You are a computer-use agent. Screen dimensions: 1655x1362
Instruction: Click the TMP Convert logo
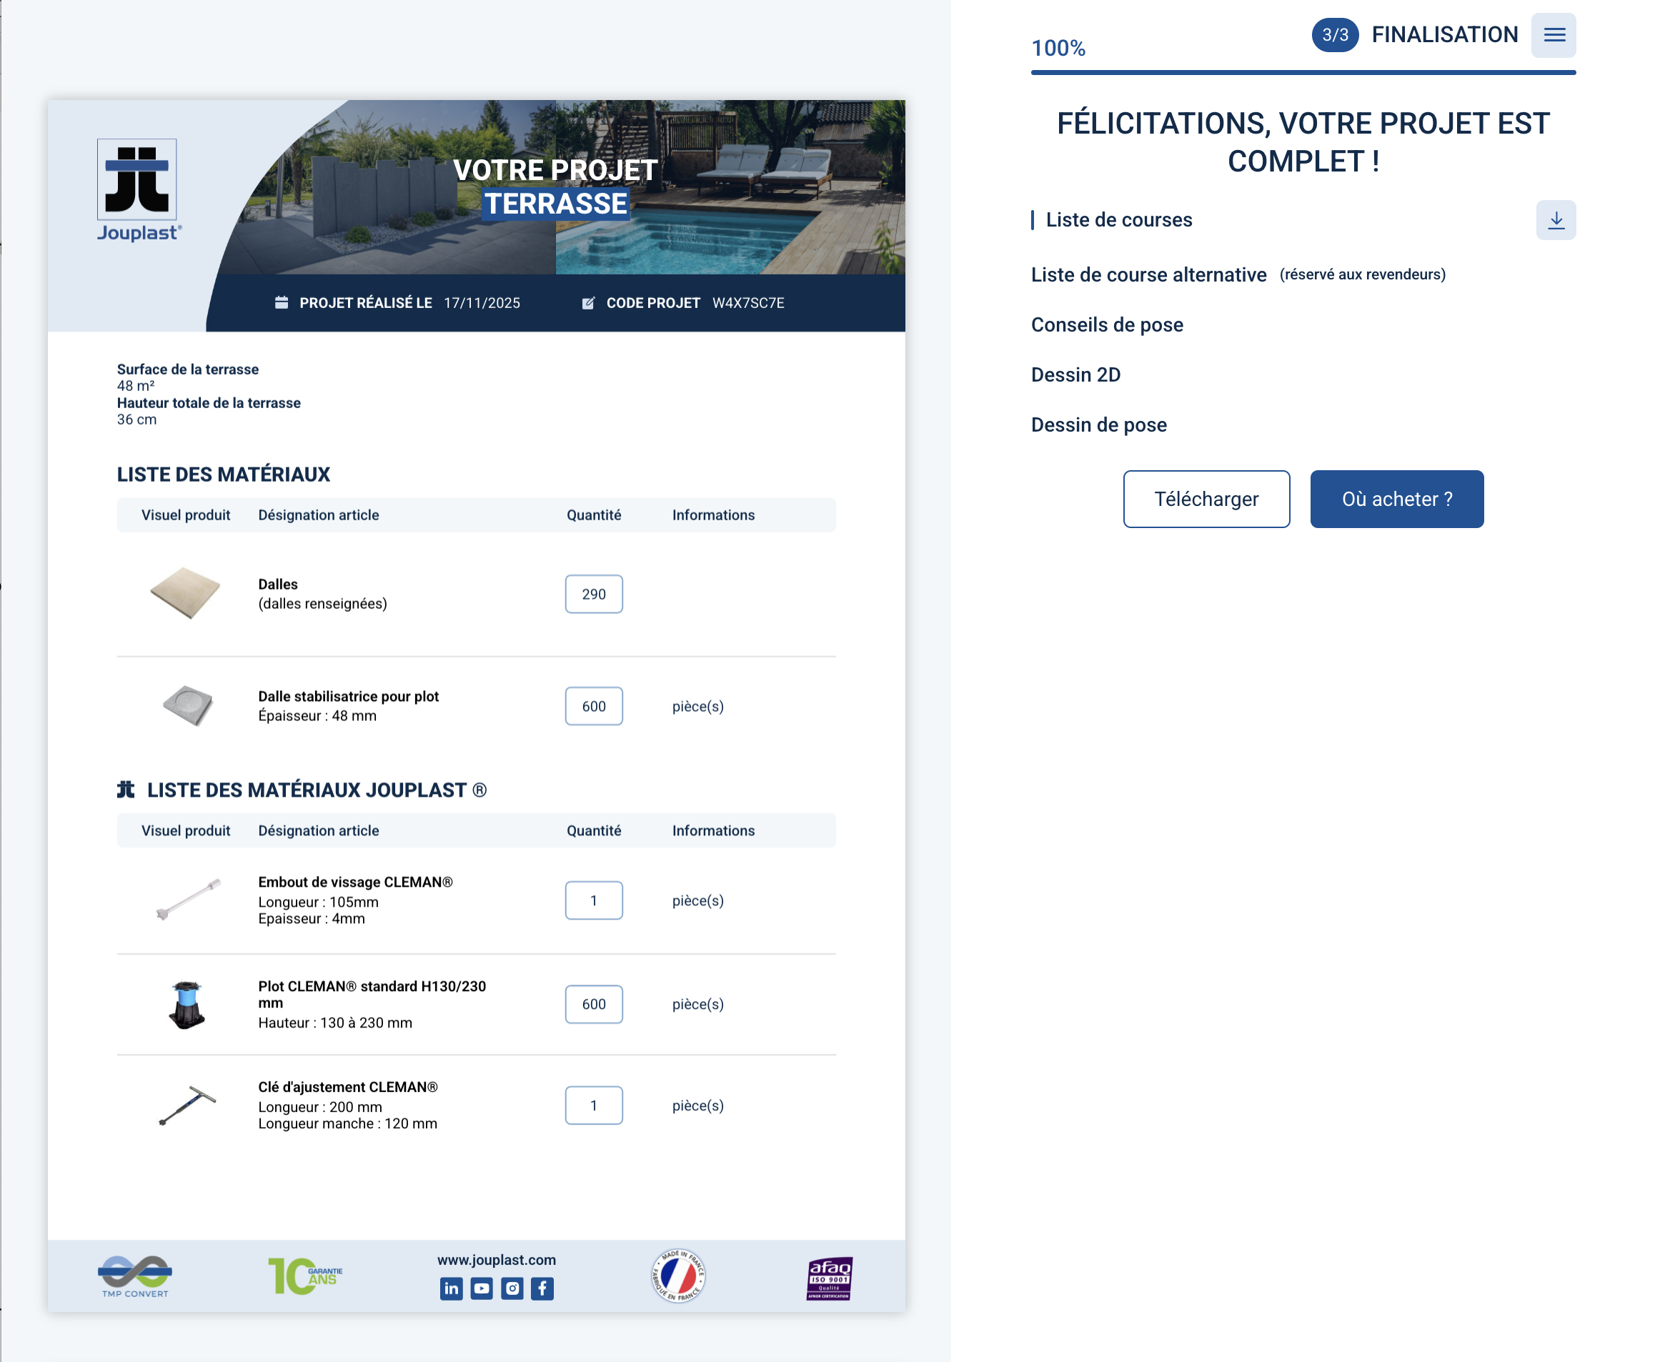click(135, 1276)
